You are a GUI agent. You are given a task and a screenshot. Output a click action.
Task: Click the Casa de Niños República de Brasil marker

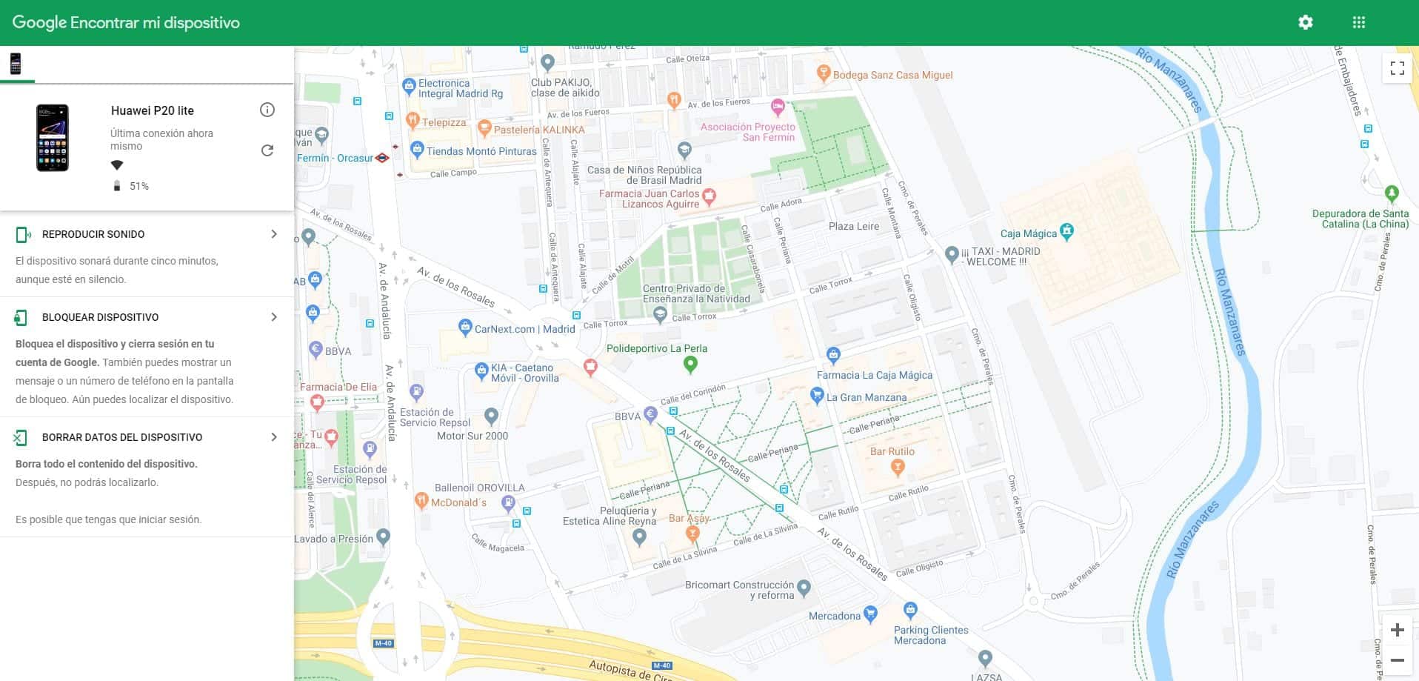(x=684, y=150)
